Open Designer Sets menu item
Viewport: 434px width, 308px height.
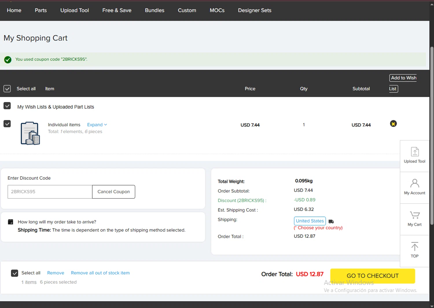[x=255, y=10]
